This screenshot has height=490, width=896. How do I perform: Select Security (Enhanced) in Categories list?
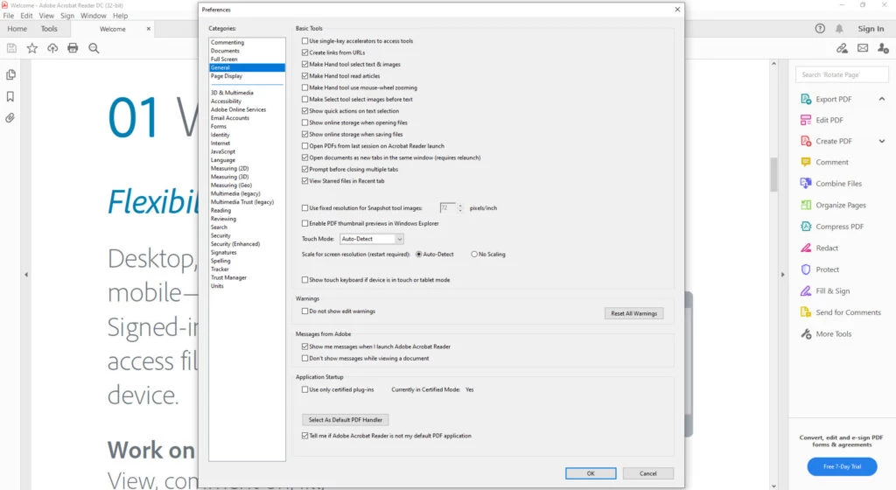234,244
